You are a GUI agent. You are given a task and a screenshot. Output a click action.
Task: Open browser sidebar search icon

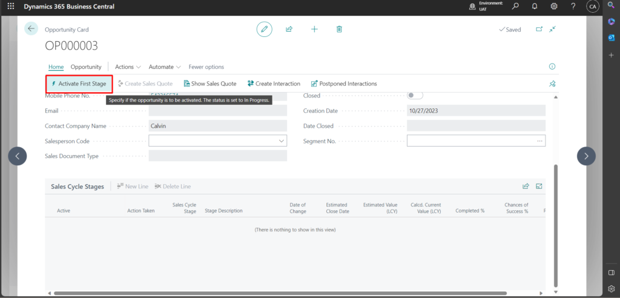coord(611,5)
